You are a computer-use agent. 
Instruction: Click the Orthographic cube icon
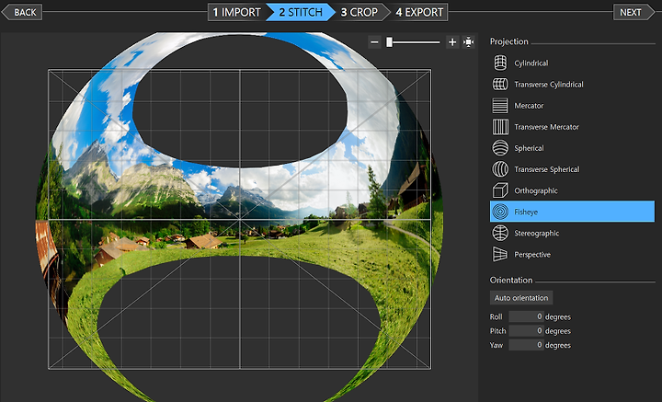pos(500,190)
